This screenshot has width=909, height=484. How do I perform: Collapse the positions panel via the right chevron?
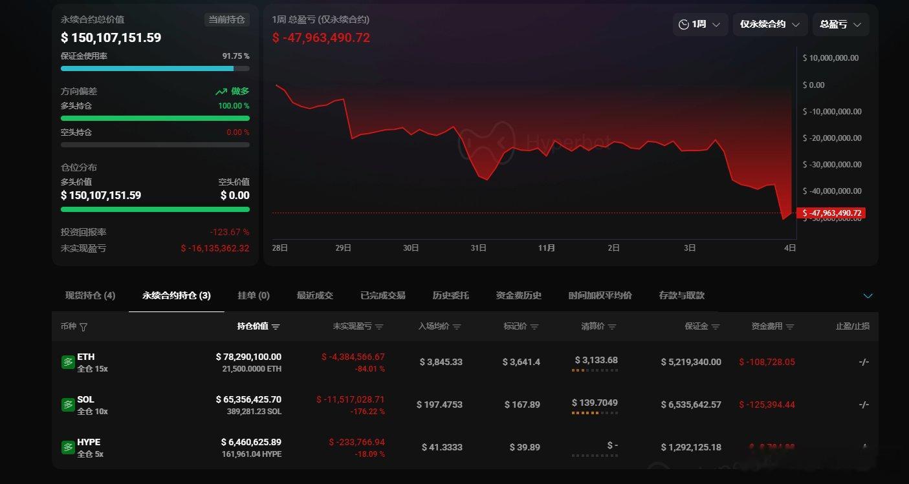(x=868, y=295)
